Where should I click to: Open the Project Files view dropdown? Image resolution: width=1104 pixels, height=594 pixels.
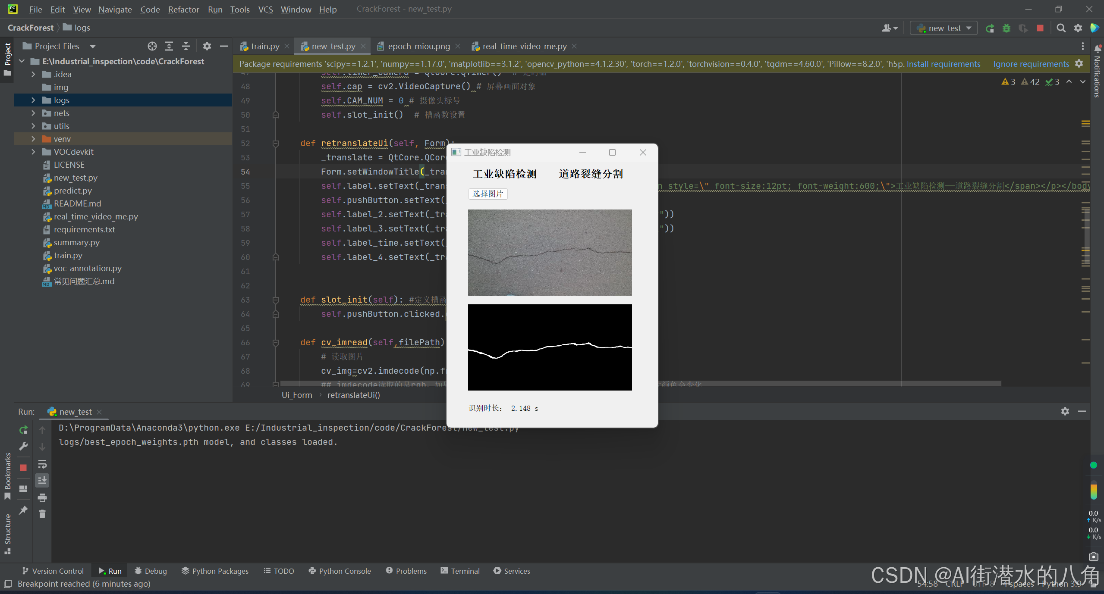(x=92, y=46)
